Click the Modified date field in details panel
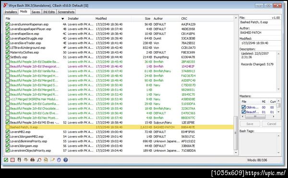Screen dimensions: 288x178 pyautogui.click(x=260, y=43)
